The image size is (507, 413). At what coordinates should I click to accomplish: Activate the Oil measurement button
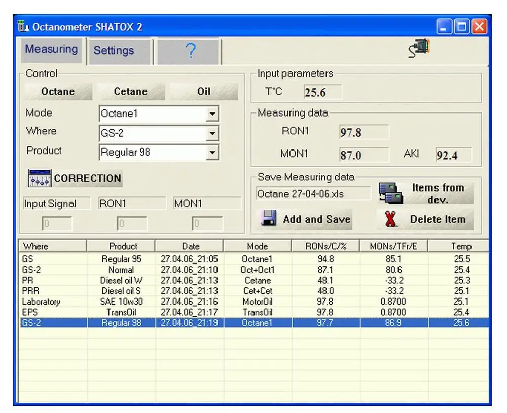(x=203, y=92)
